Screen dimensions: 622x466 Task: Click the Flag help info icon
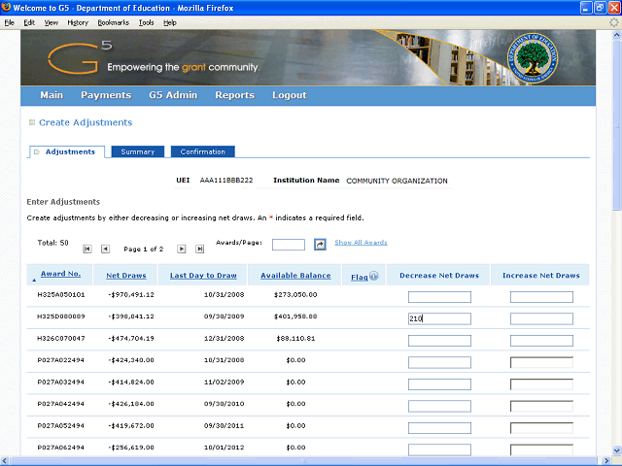(x=373, y=276)
